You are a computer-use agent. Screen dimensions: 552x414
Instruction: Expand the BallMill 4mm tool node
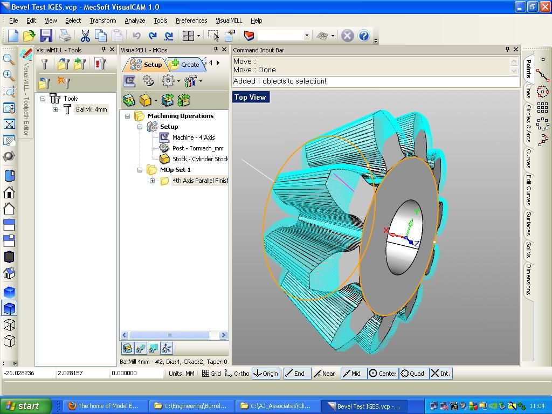(x=56, y=110)
